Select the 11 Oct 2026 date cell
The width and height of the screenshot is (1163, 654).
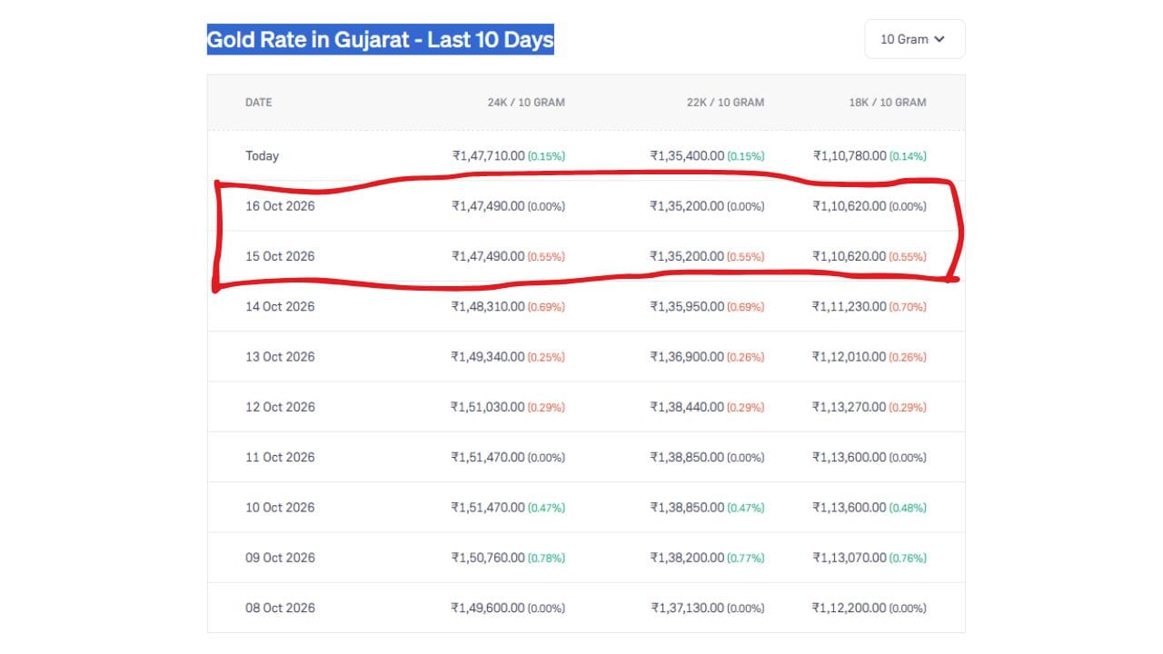pyautogui.click(x=280, y=458)
